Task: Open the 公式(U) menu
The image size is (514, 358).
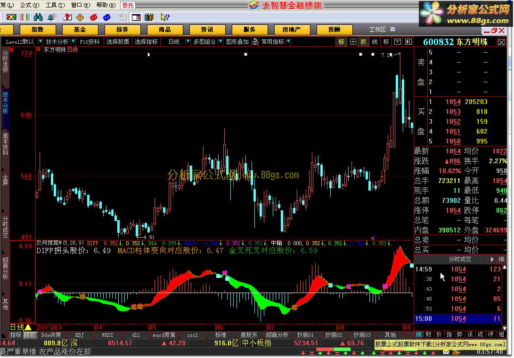Action: tap(30, 5)
